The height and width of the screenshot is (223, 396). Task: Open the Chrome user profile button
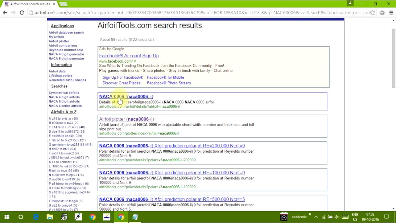pyautogui.click(x=350, y=3)
